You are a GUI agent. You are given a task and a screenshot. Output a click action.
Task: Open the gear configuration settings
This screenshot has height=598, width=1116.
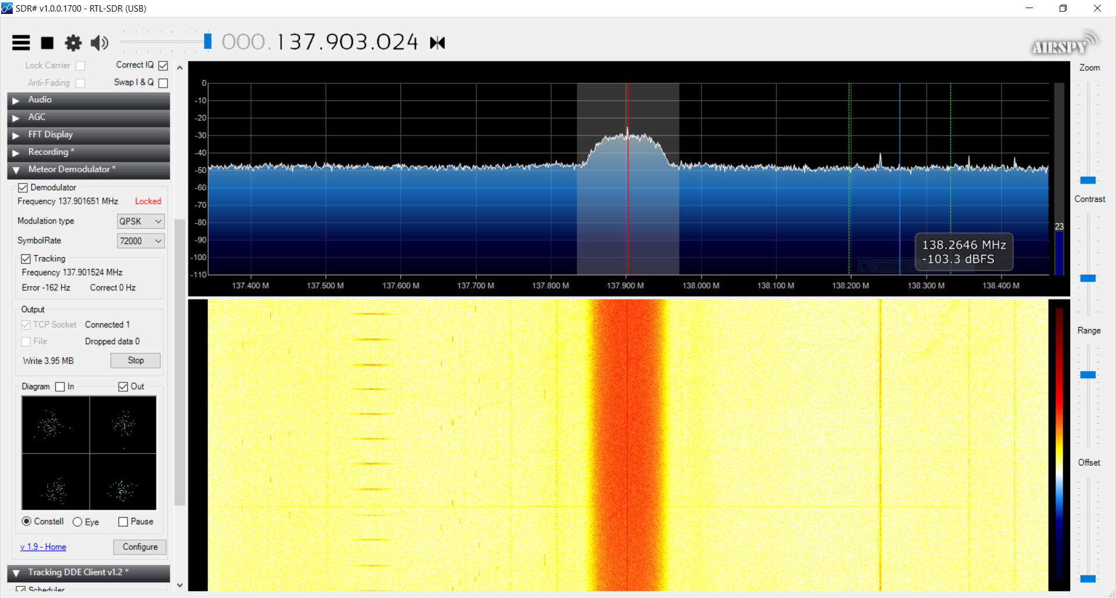[73, 42]
